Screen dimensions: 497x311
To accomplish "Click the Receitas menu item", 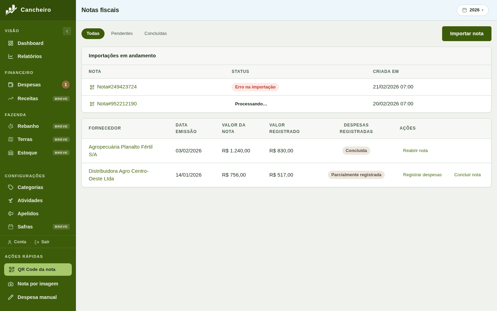I will 38,98.
